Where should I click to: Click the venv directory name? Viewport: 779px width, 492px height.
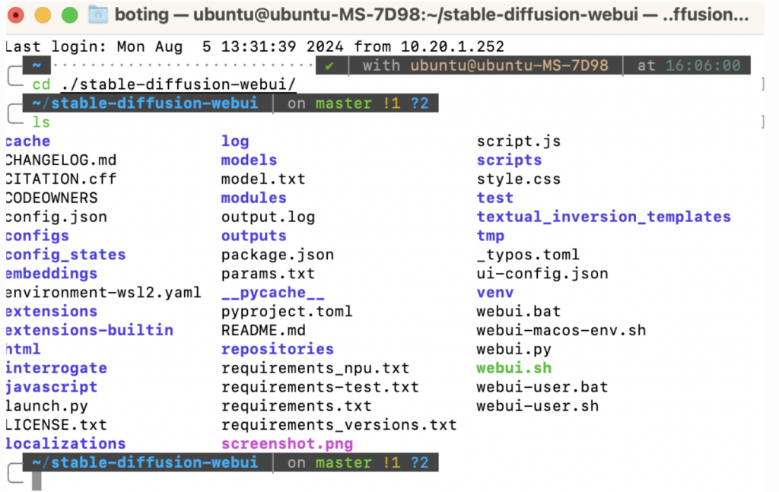point(494,293)
